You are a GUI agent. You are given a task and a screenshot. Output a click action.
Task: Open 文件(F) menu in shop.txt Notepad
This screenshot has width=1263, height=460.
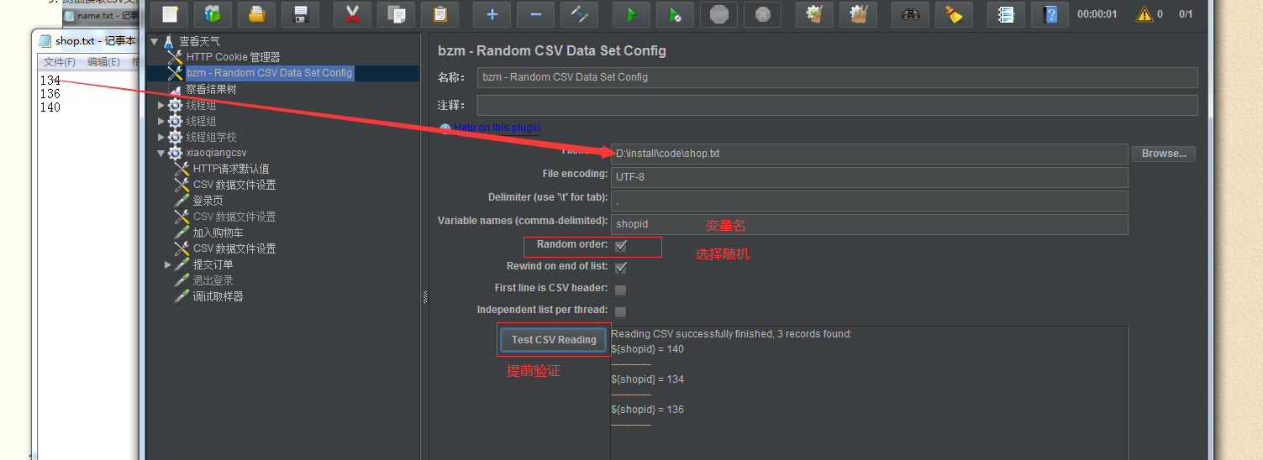60,62
